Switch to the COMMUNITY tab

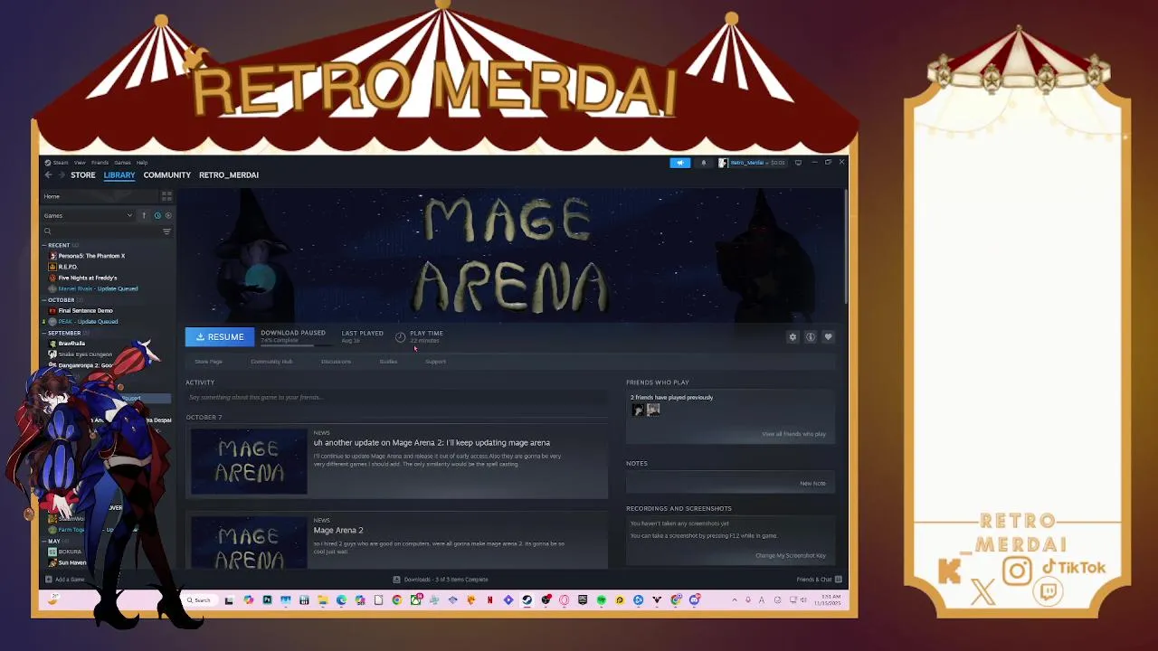pos(167,175)
